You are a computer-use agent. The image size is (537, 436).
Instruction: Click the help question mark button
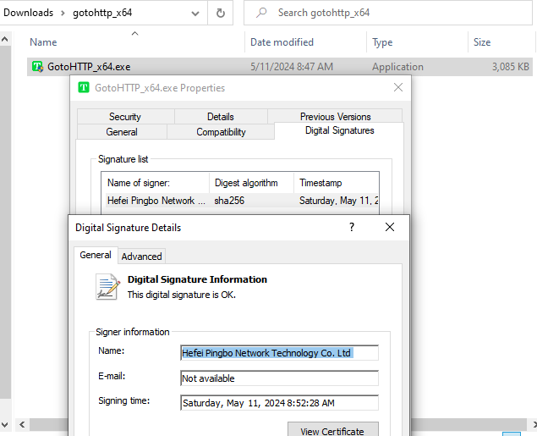tap(352, 227)
